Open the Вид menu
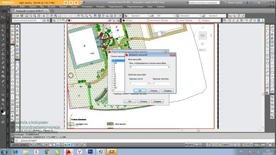The image size is (276, 155). click(42, 6)
